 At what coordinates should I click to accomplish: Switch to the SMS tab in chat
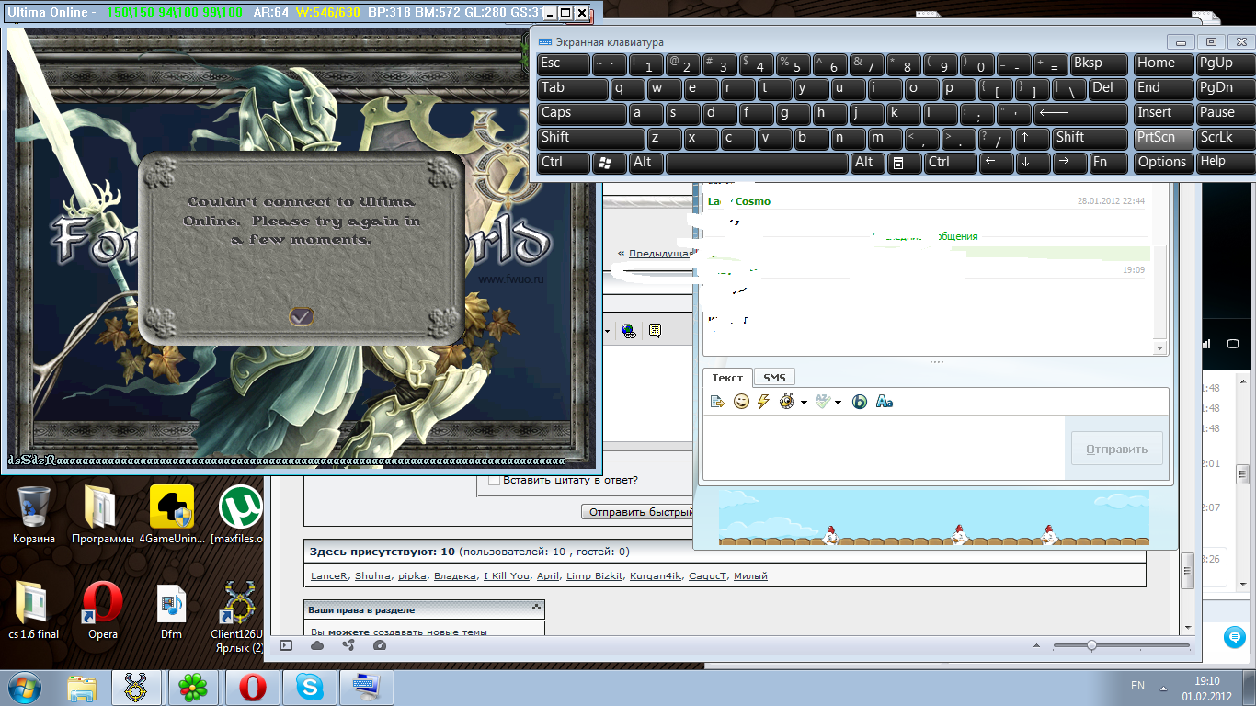tap(774, 378)
